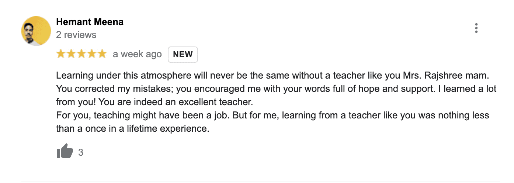View the reviewer's "2 reviews" count
The image size is (514, 183).
(76, 35)
